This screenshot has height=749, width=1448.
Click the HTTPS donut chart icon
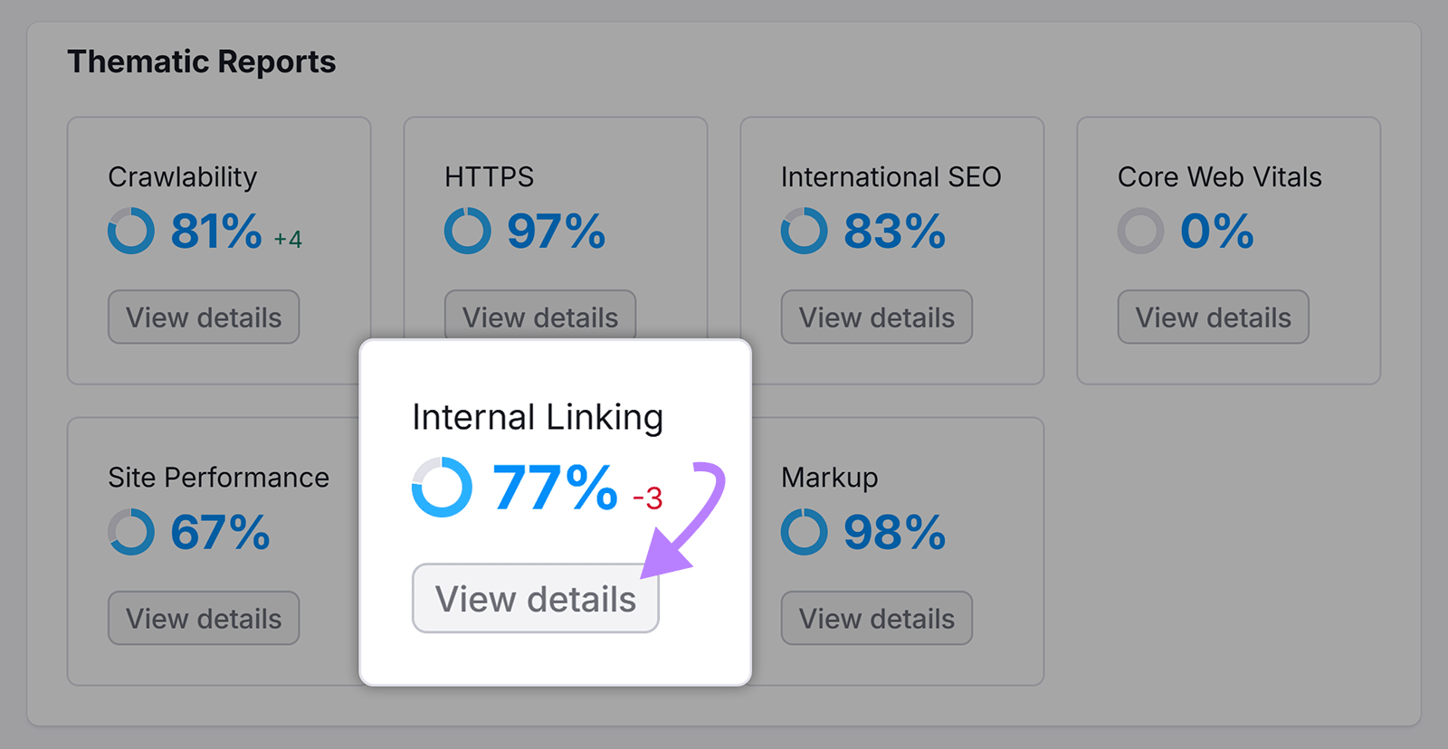coord(467,232)
